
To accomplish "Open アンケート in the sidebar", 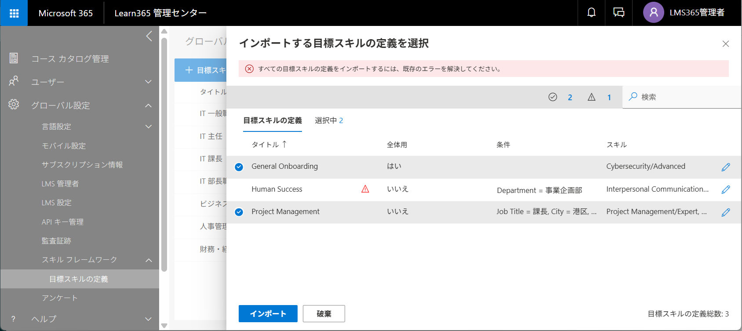I will 60,298.
